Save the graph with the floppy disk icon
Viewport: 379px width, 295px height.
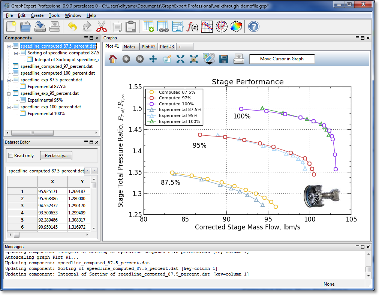click(224, 59)
